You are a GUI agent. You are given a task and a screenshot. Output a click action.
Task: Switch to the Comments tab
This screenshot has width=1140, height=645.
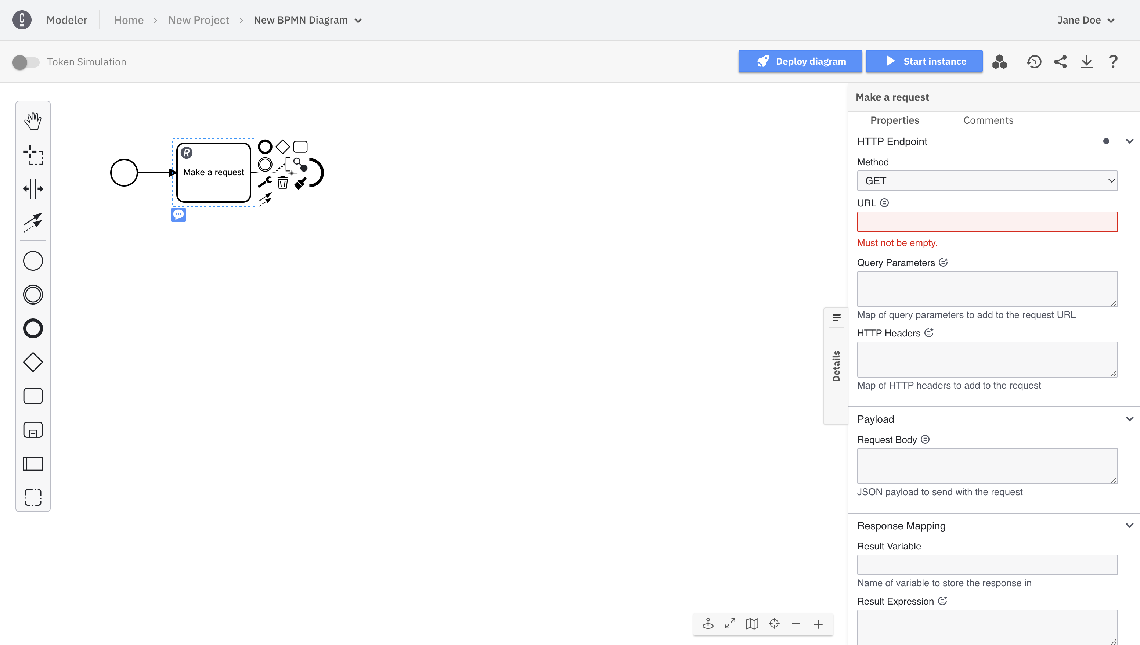[x=988, y=120]
